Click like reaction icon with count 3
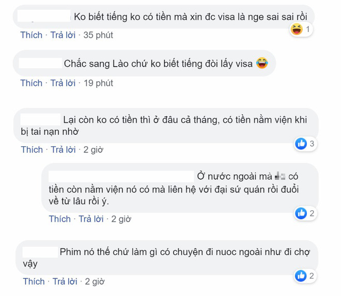341x296 pixels. (x=301, y=144)
